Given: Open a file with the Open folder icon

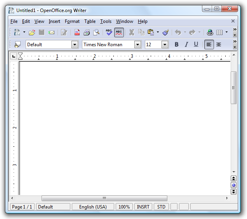Looking at the screenshot, I should click(32, 33).
